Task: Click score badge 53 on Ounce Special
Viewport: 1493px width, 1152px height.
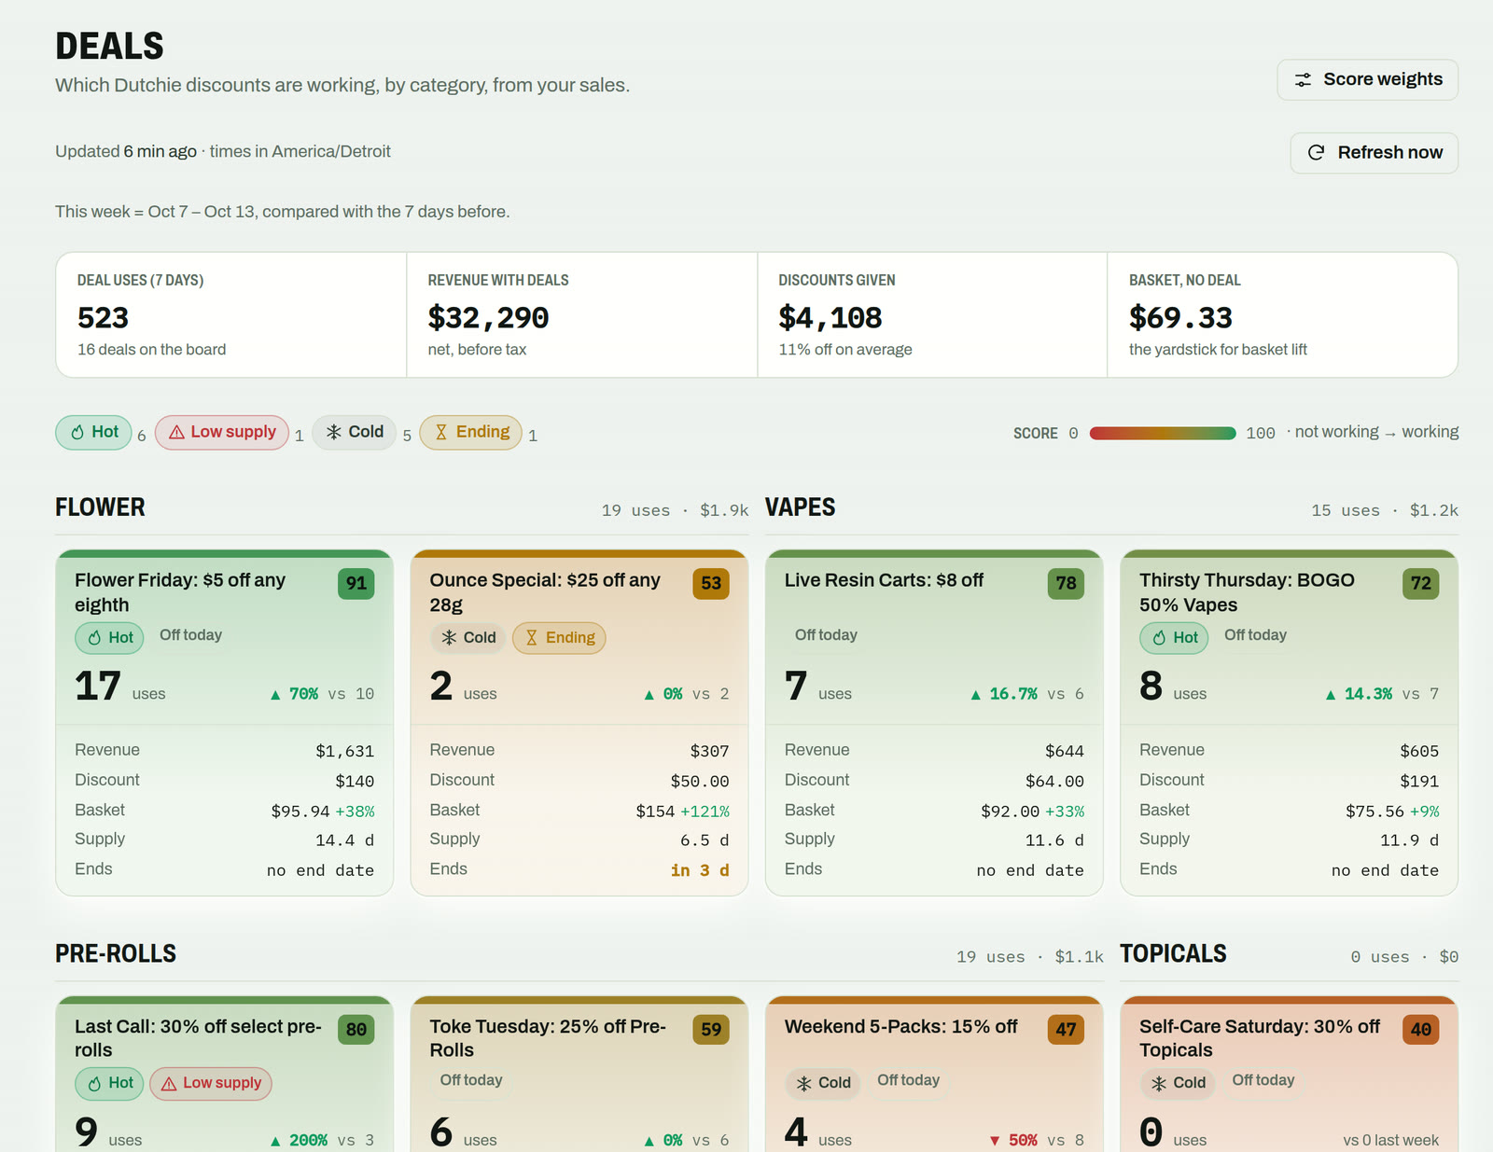Action: point(711,584)
